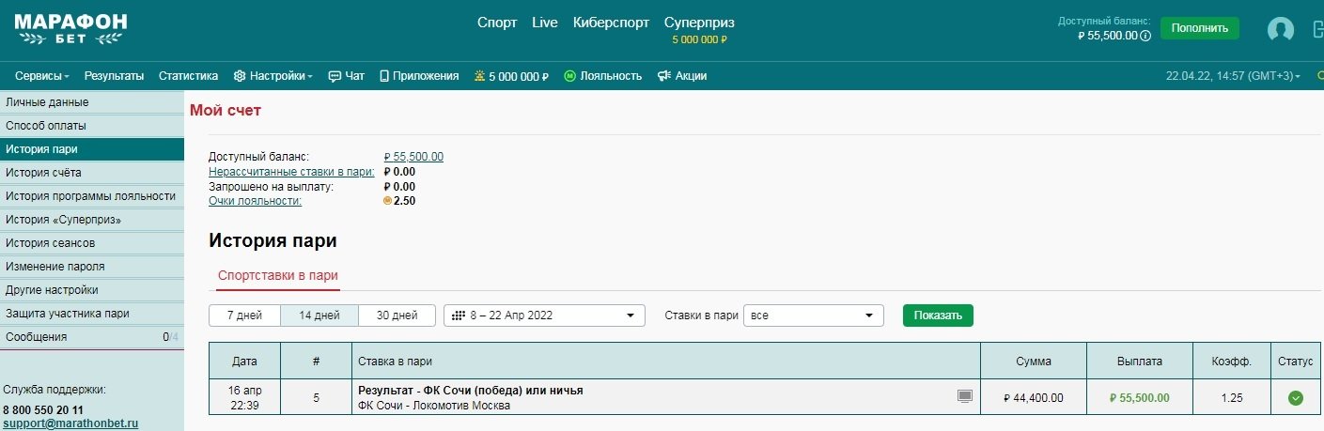The width and height of the screenshot is (1324, 431).
Task: Open Акции promotions megaphone item
Action: pyautogui.click(x=681, y=76)
